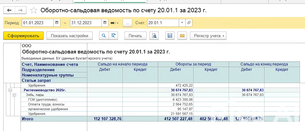305x131 pixels.
Task: Open print preview icon
Action: click(x=154, y=36)
